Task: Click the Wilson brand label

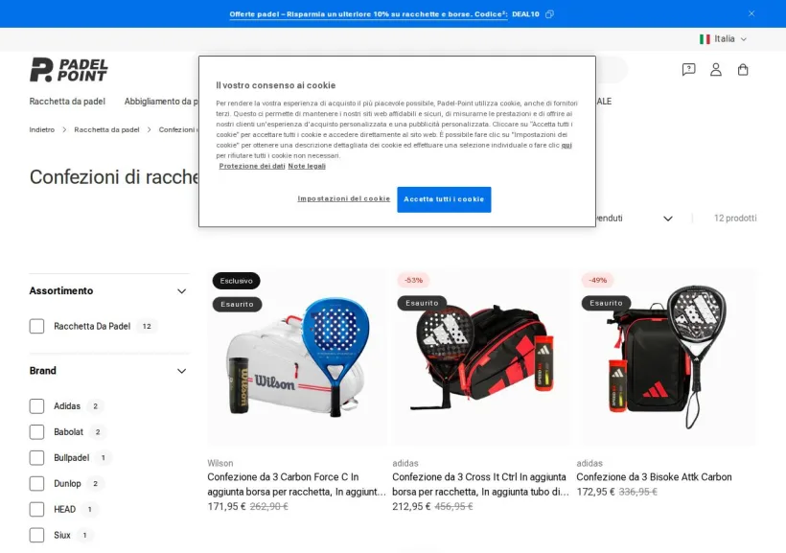Action: pos(220,463)
